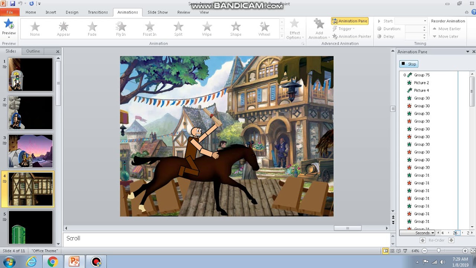
Task: Select the Wheel animation effect
Action: [x=264, y=29]
